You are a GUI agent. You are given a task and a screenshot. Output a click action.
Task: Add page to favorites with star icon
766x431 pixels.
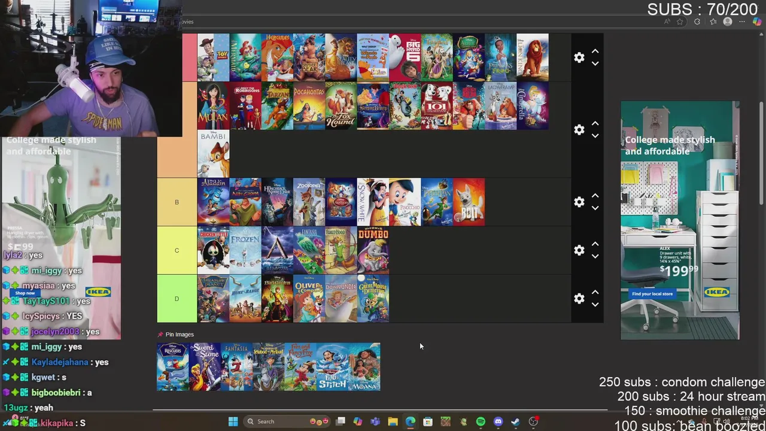pyautogui.click(x=680, y=22)
